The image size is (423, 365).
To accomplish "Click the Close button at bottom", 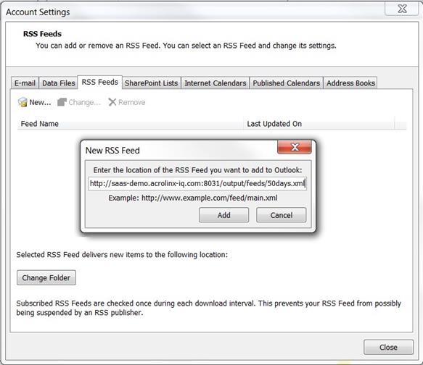I will [x=388, y=347].
